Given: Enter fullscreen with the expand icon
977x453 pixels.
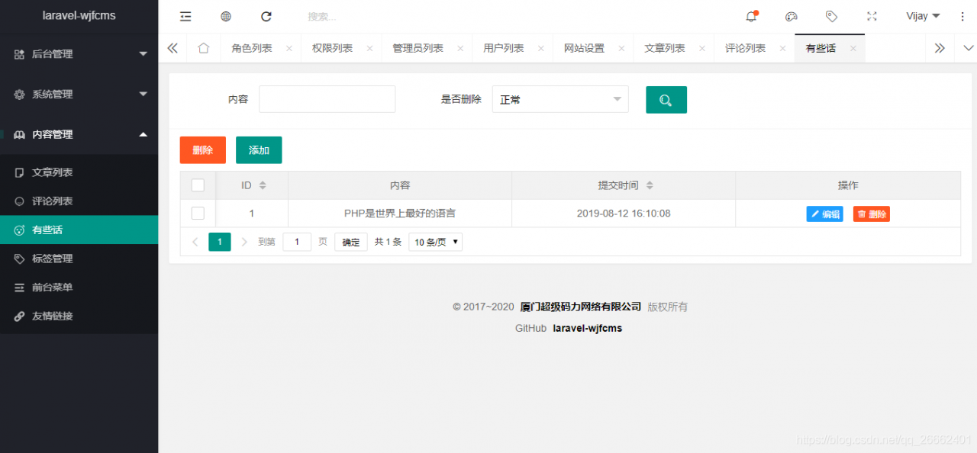Looking at the screenshot, I should click(873, 16).
